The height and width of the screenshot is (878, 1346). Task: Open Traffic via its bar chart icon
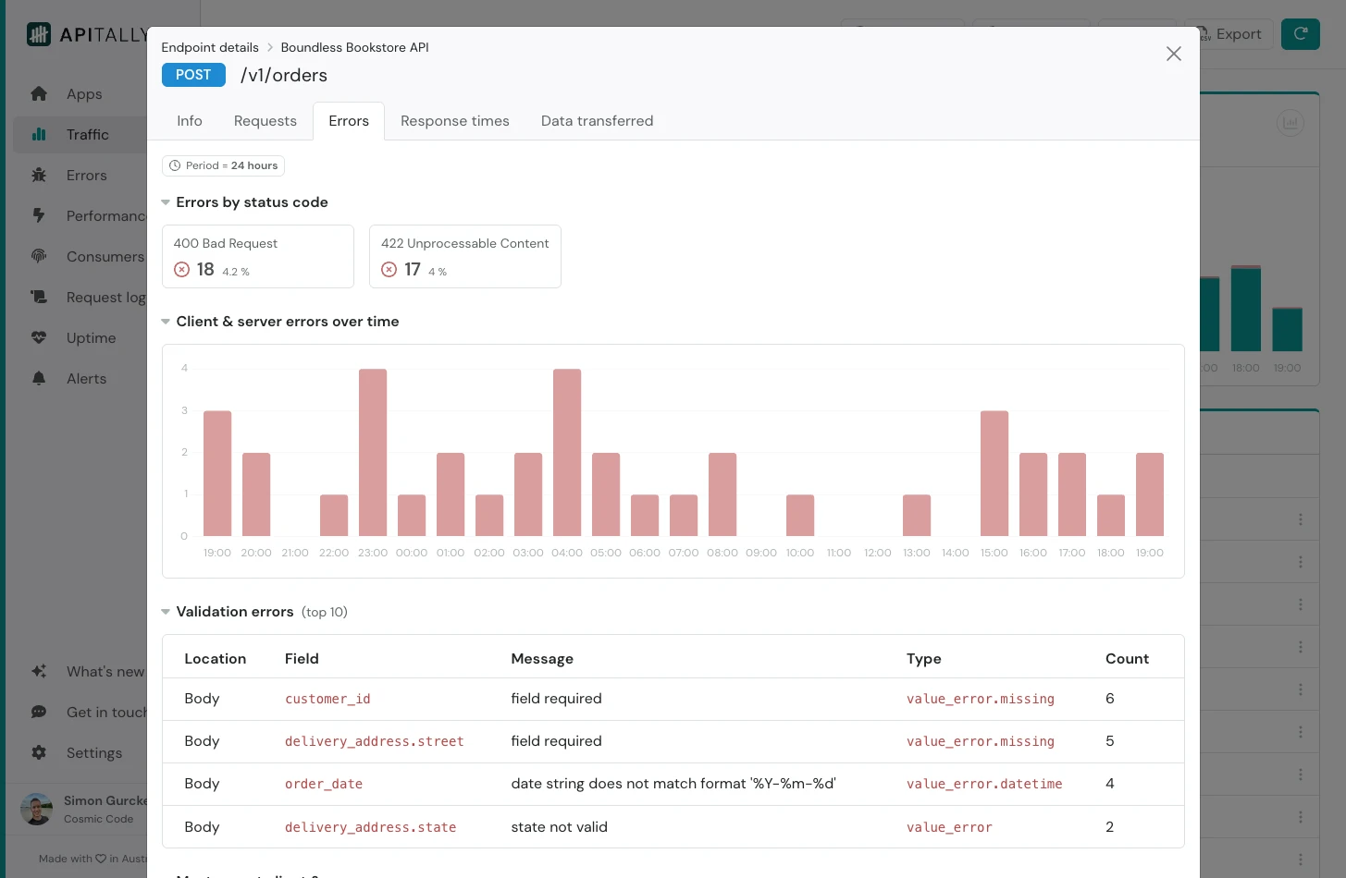click(39, 135)
